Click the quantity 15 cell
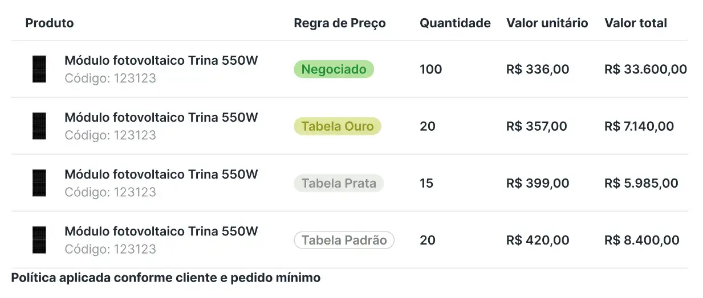Screen dimensions: 703x298 (x=426, y=183)
